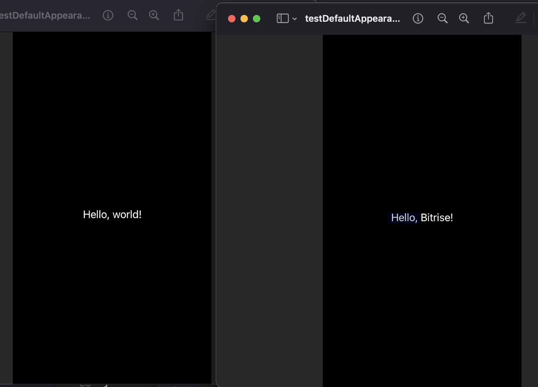
Task: Maximize the front window with the green button
Action: point(257,19)
